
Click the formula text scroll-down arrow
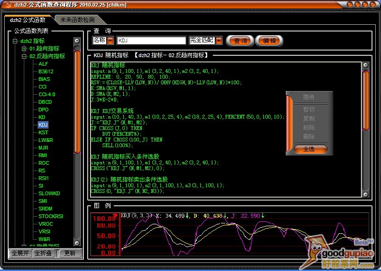(x=365, y=194)
